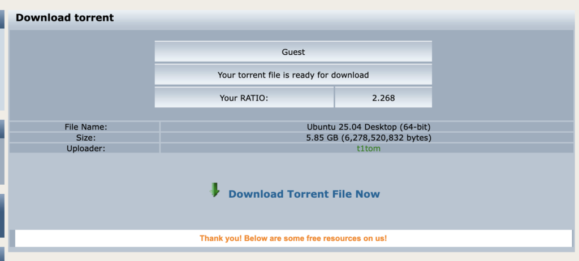Click the Guest username cell
The image size is (579, 261).
(x=293, y=52)
